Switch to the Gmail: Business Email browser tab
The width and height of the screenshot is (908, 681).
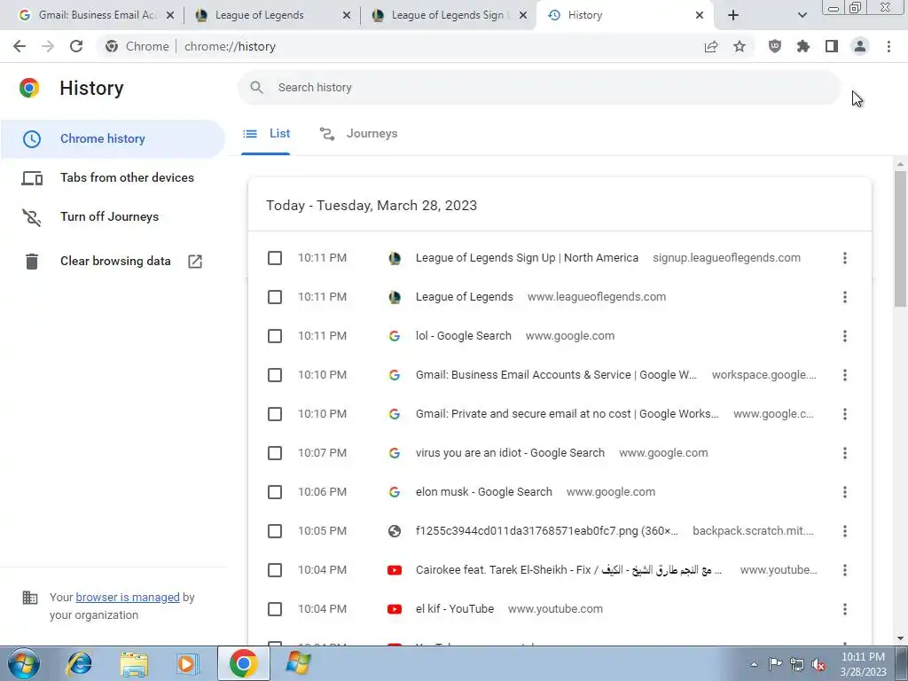tap(96, 15)
